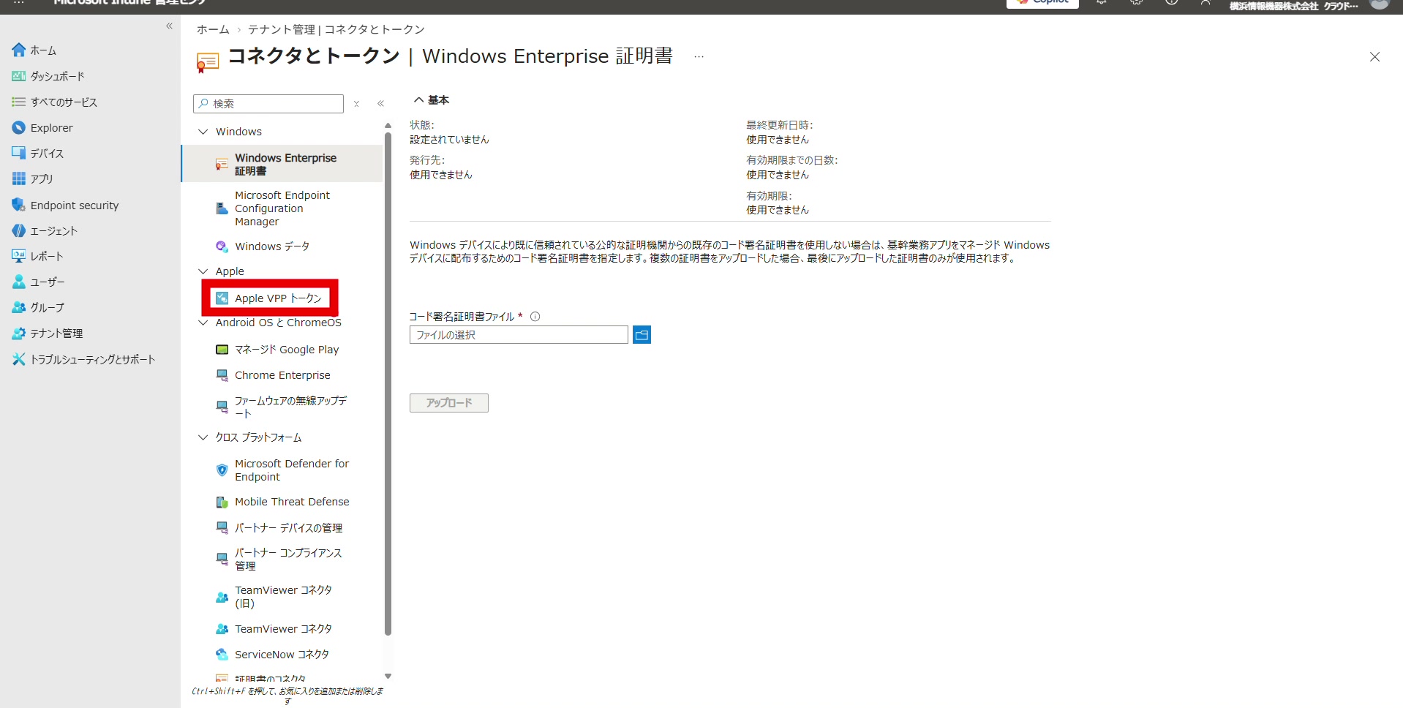Open Microsoft Defender for Endpoint item
The width and height of the screenshot is (1403, 708).
click(282, 470)
